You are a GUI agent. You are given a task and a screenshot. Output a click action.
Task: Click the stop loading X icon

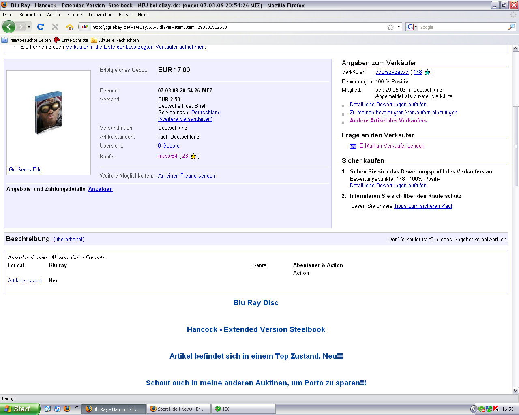(x=55, y=27)
